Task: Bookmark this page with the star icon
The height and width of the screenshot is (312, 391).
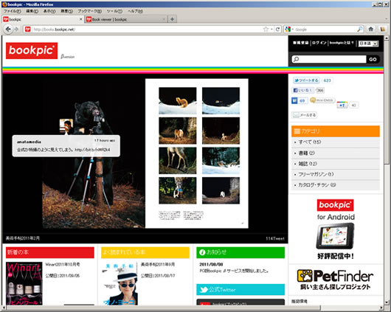Action: point(266,30)
